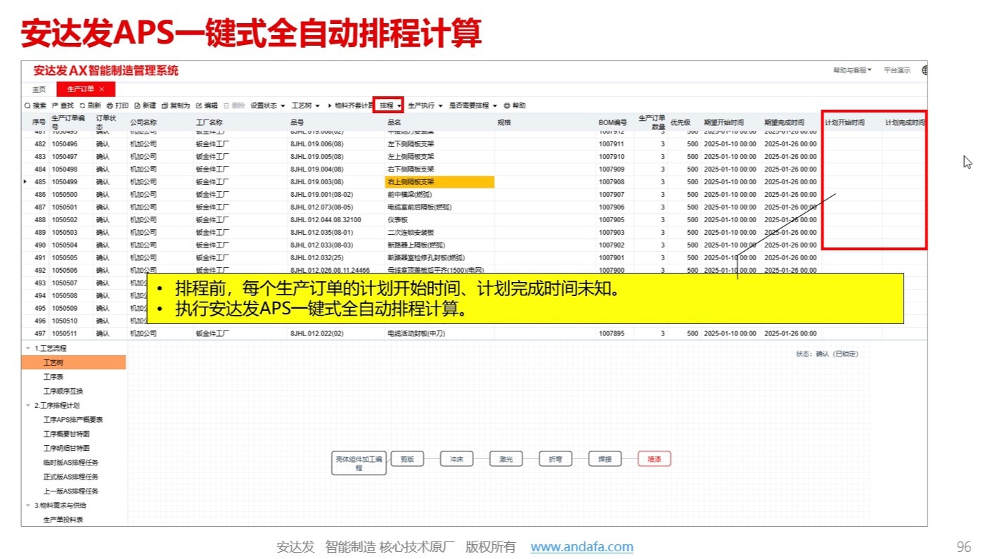Image resolution: width=995 pixels, height=559 pixels.
Task: Create a new order with 新建
Action: coord(145,105)
